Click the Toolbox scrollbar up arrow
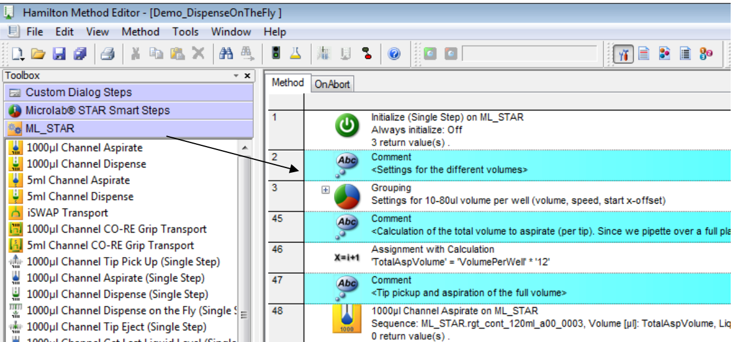Screen dimensions: 733x342 point(244,147)
